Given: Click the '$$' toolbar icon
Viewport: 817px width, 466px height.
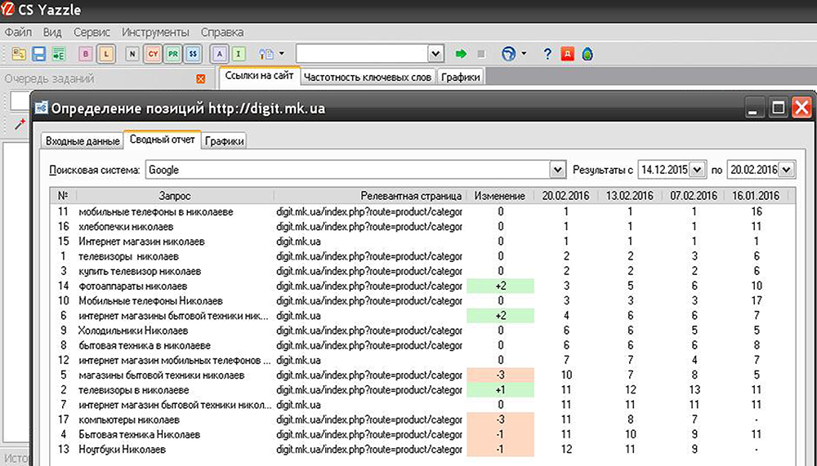Looking at the screenshot, I should pos(193,54).
